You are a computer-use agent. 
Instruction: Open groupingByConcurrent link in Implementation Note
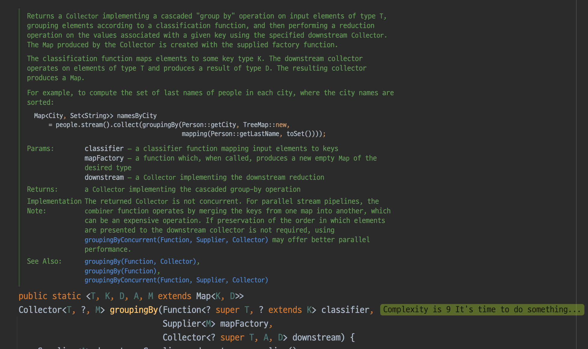coord(176,240)
